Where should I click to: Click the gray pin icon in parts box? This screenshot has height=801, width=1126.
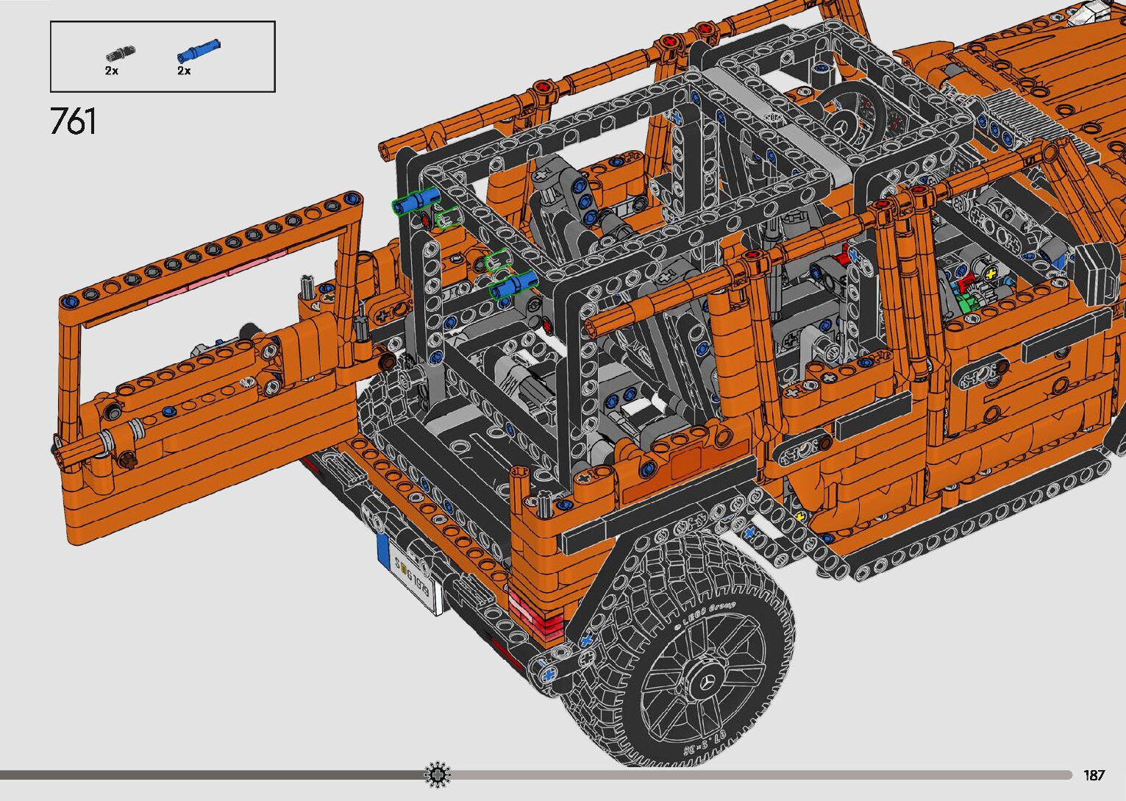(116, 54)
